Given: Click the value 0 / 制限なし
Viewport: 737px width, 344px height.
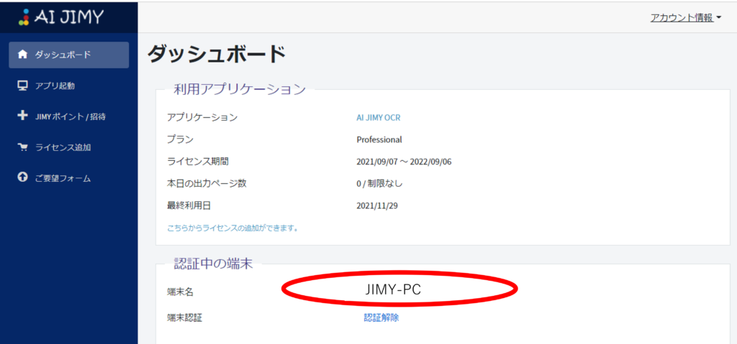Looking at the screenshot, I should [379, 184].
